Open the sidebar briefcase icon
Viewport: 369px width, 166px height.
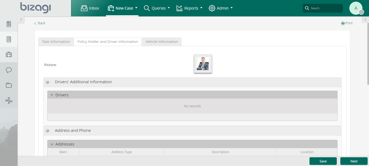(9, 55)
